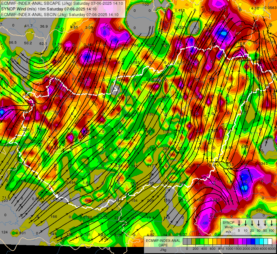Viewport: 277px width, 254px height.
Task: Pick the white swatch in the CAPE legend
Action: tap(270, 242)
